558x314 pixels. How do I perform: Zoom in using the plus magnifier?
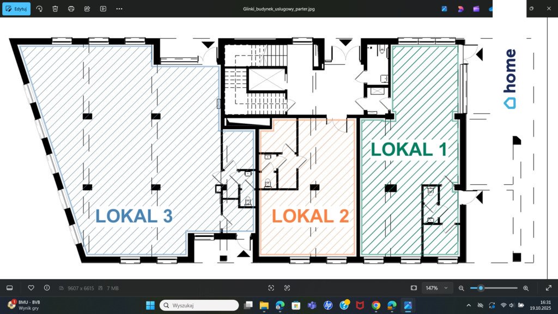[x=526, y=288]
